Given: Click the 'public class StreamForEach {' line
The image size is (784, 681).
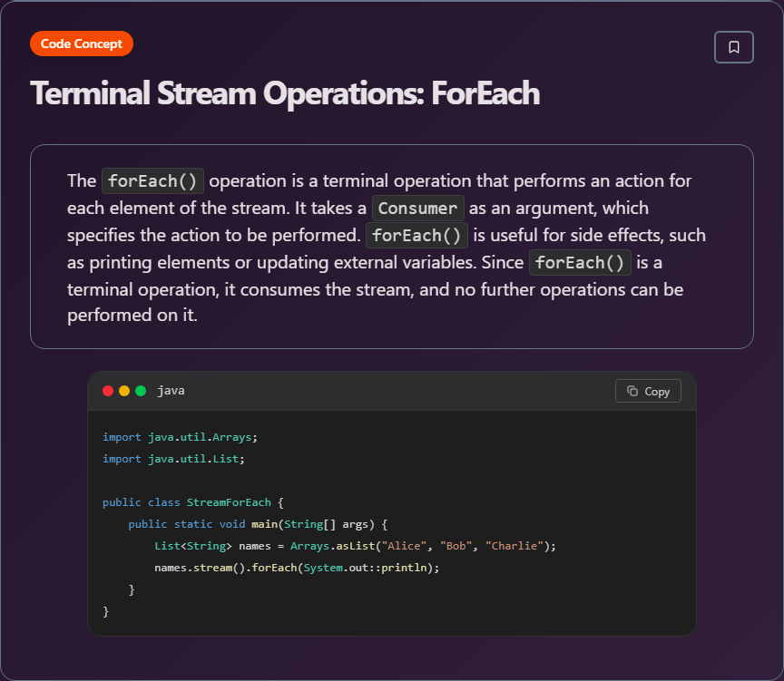Looking at the screenshot, I should (x=193, y=502).
